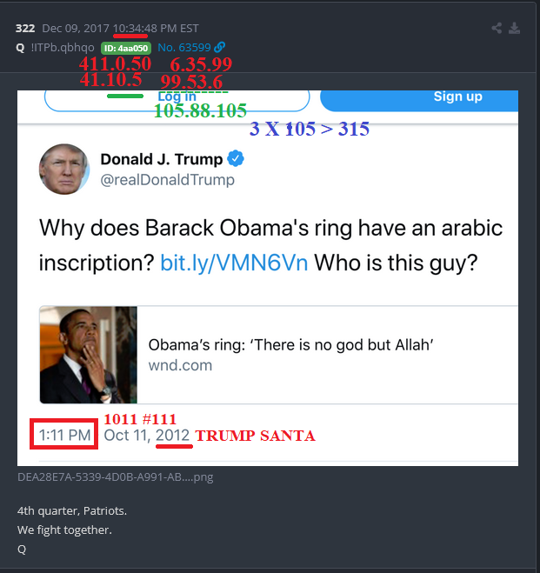Open post number link No. 63599

click(x=184, y=48)
